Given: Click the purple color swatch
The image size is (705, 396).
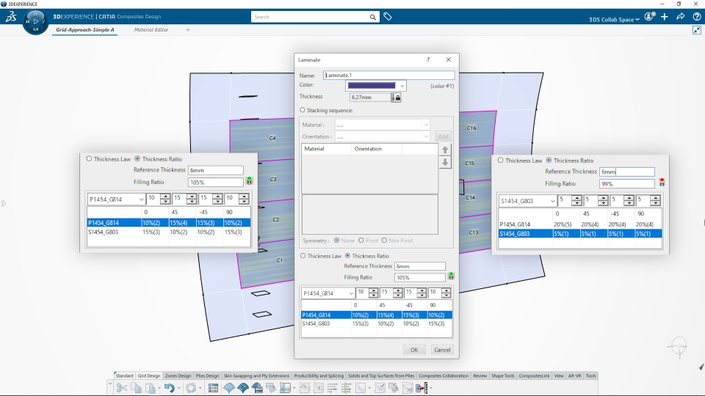Looking at the screenshot, I should (372, 86).
